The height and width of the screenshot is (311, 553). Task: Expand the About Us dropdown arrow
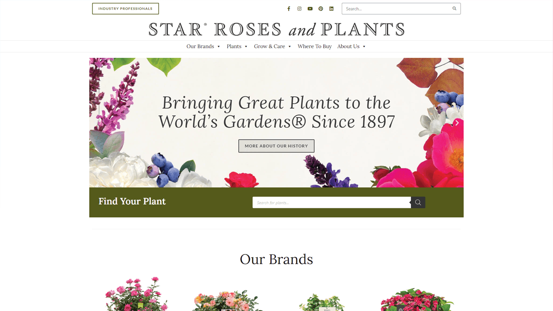click(364, 47)
